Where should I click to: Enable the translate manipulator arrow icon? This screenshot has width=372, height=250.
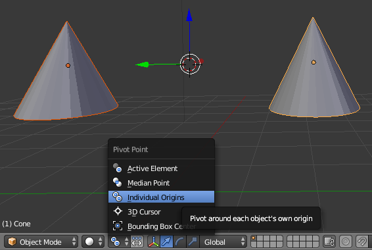pos(166,242)
